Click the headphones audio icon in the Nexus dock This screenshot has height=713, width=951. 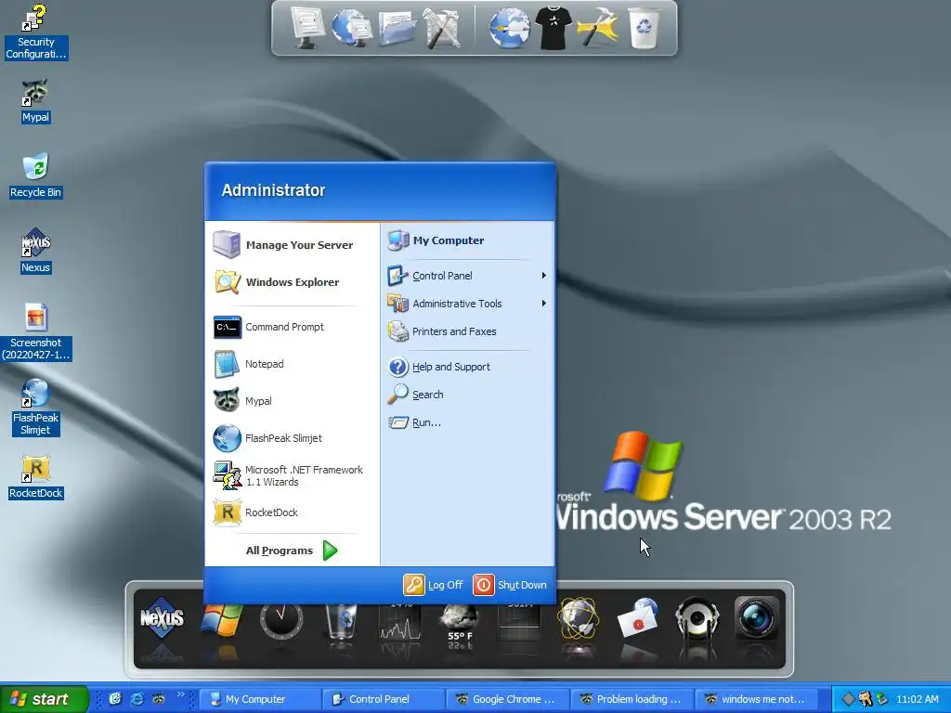[697, 619]
